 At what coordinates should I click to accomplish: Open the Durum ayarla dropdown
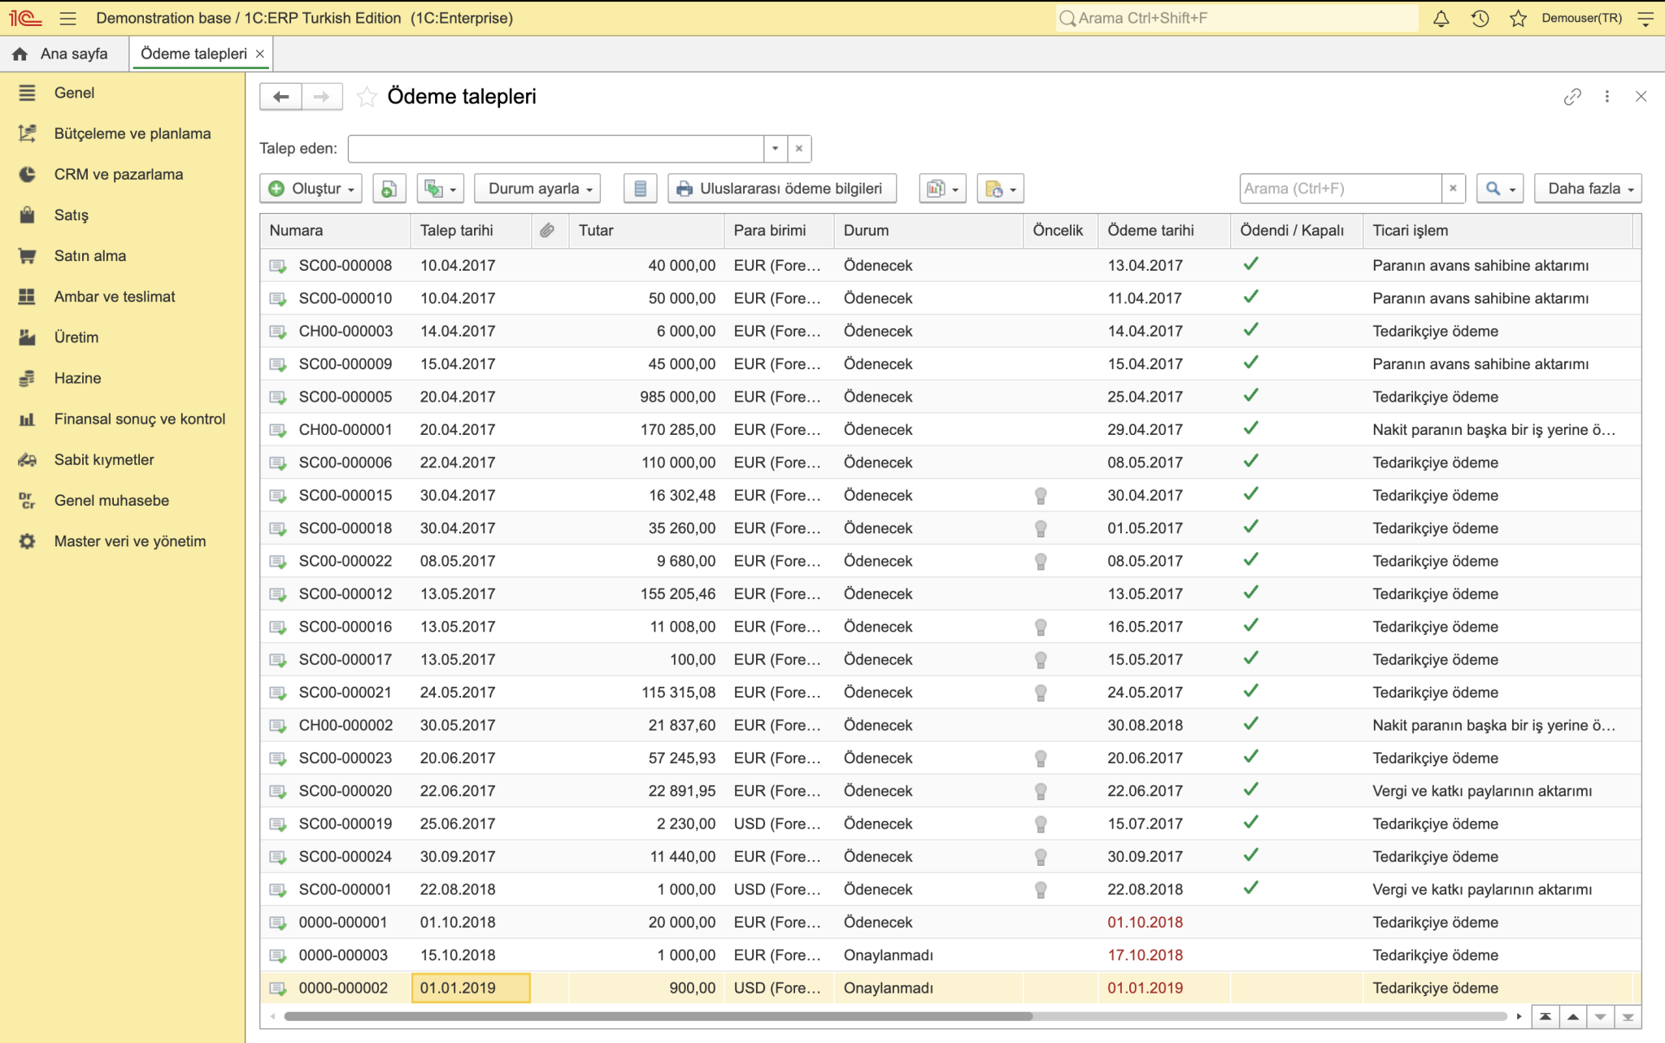[x=537, y=189]
